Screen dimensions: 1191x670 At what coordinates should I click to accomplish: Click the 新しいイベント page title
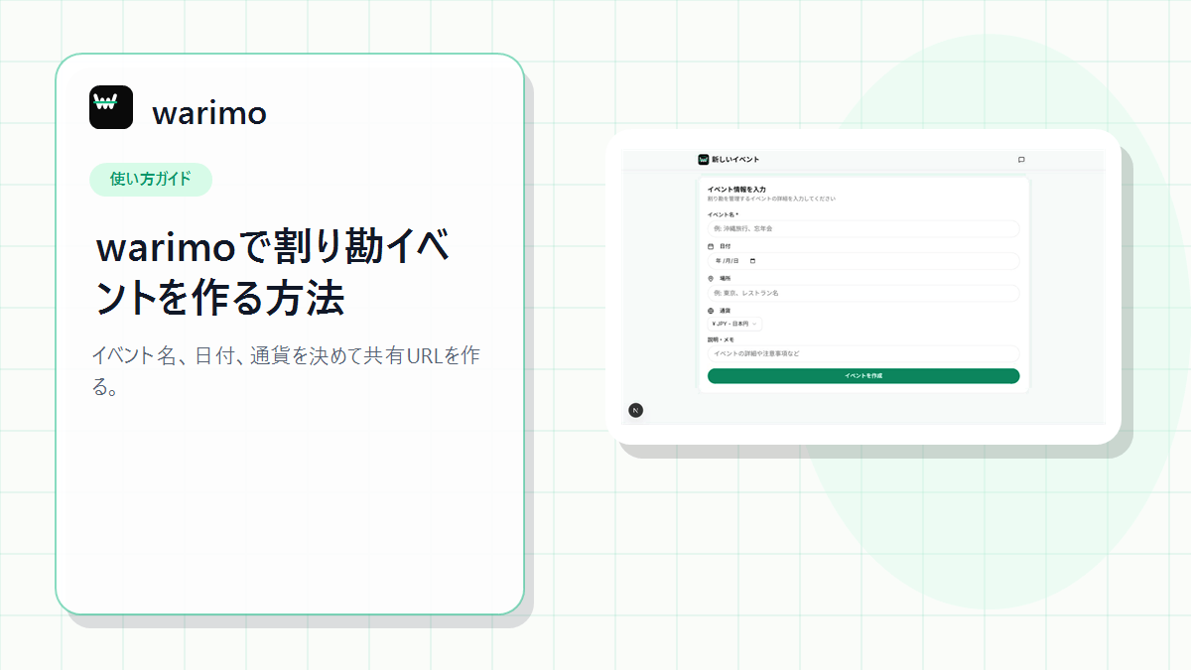(x=735, y=160)
